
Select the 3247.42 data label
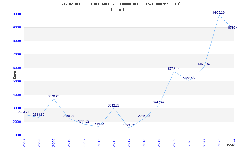click(158, 102)
